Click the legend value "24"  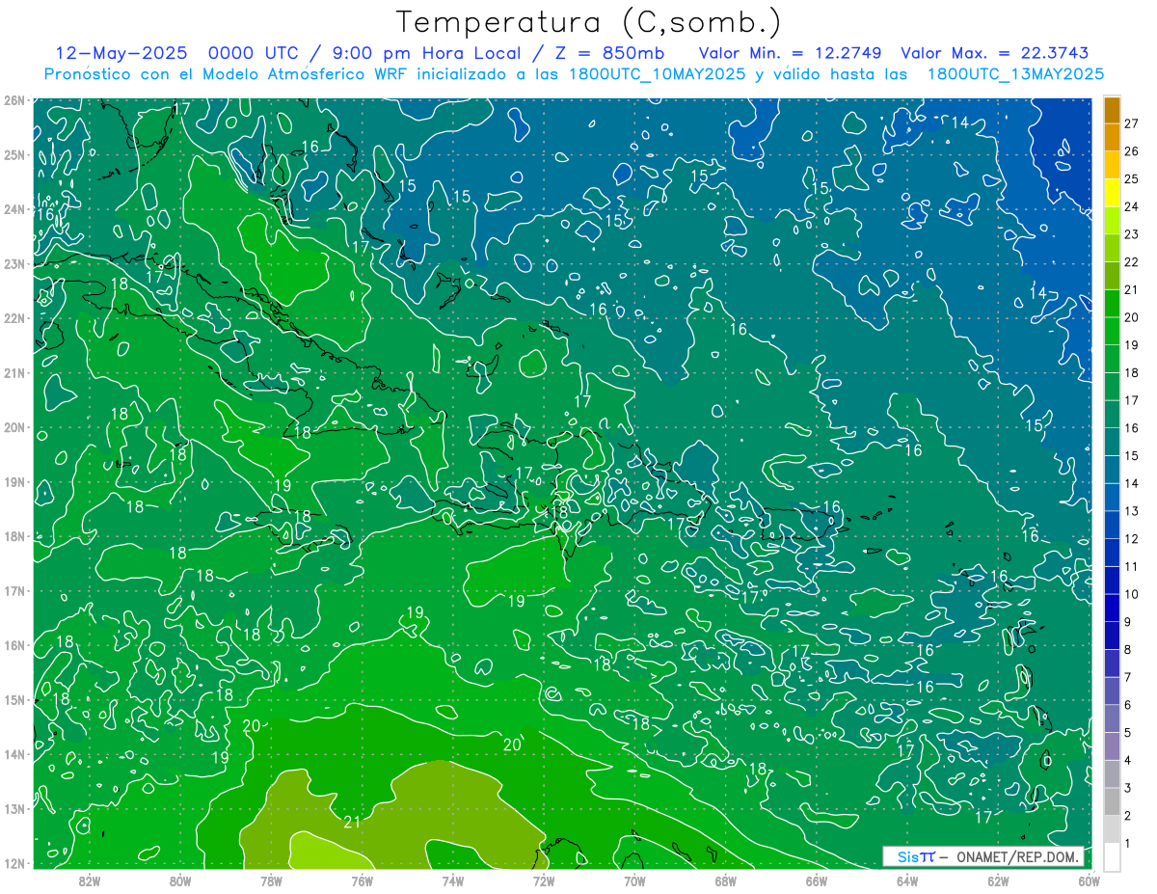[x=1131, y=206]
